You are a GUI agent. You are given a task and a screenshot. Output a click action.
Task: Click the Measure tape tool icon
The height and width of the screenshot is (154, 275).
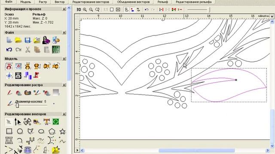tap(37, 121)
